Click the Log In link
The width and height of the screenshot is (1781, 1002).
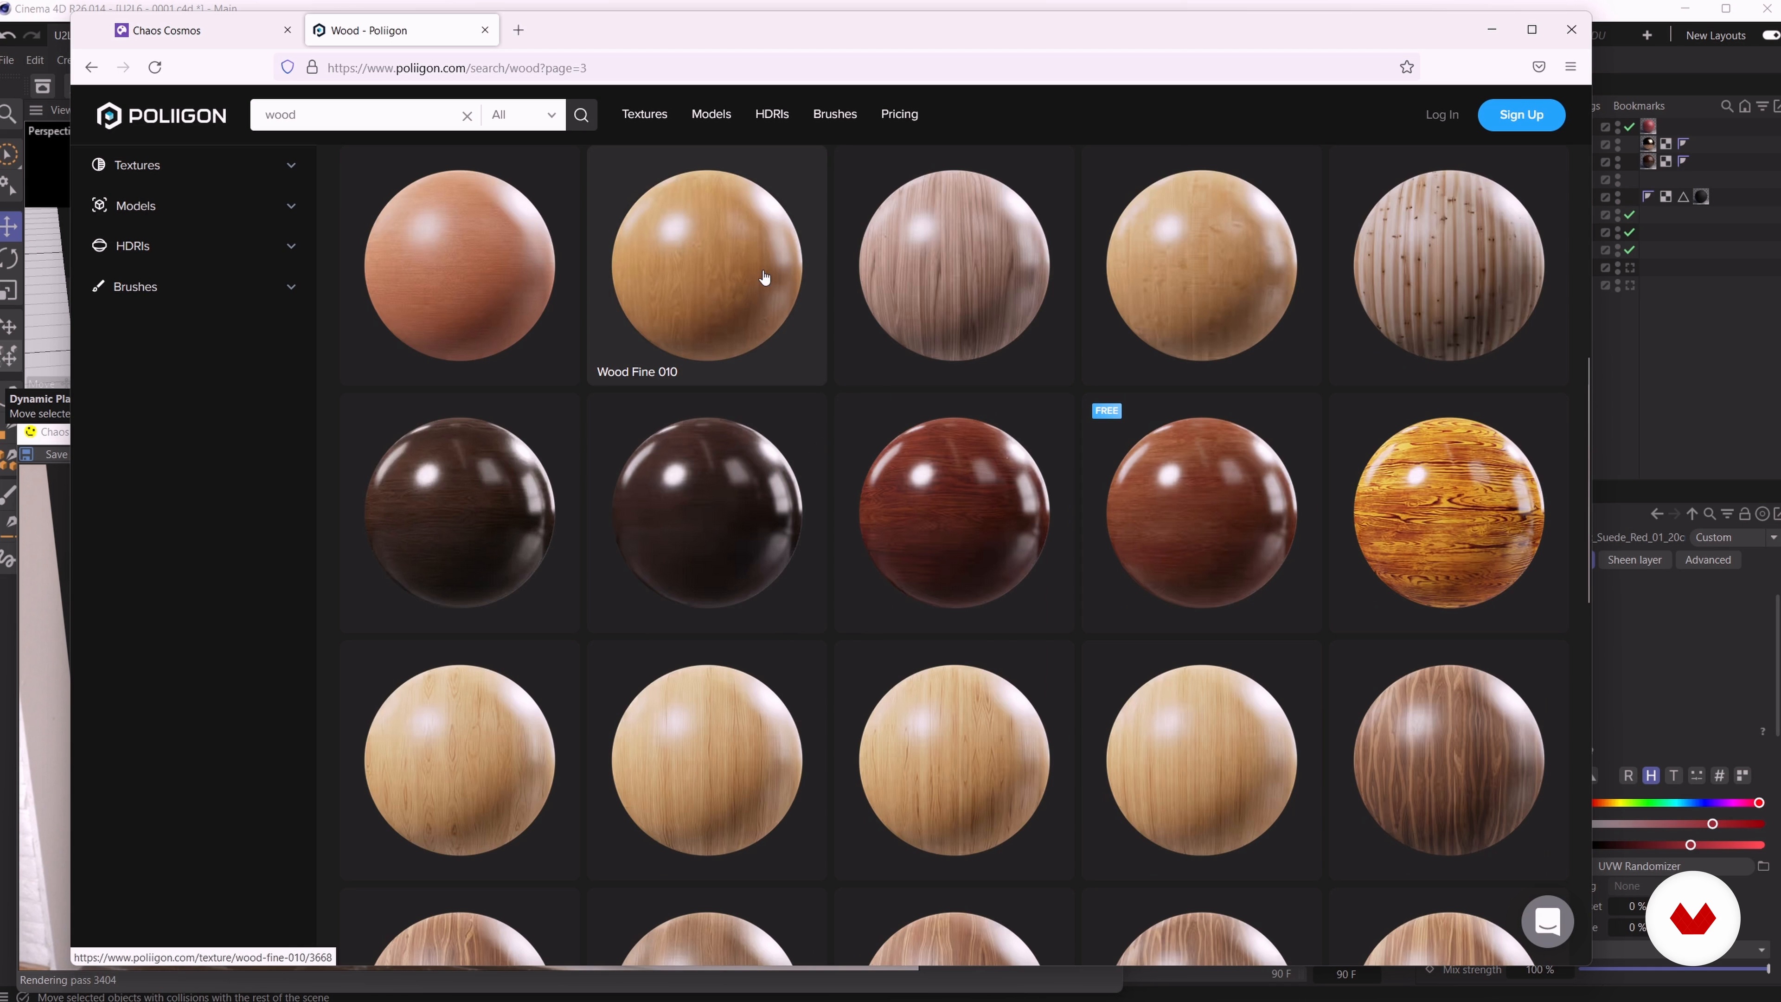(x=1441, y=115)
